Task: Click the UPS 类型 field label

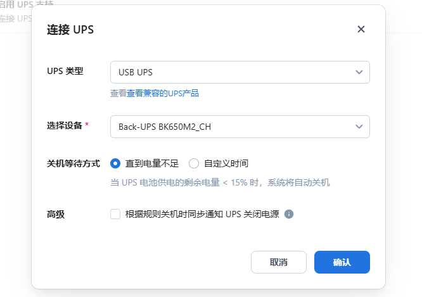Action: (65, 71)
